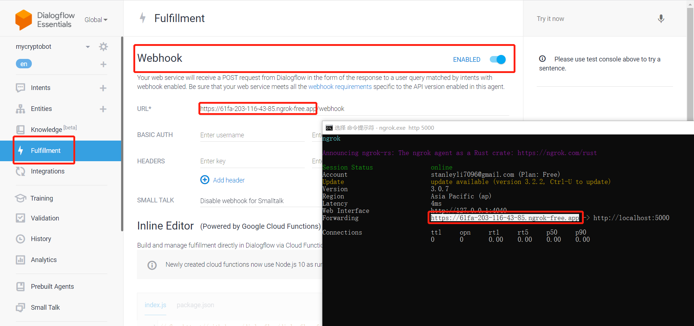Screen dimensions: 694x326
Task: Switch to the package.json tab
Action: [x=195, y=305]
